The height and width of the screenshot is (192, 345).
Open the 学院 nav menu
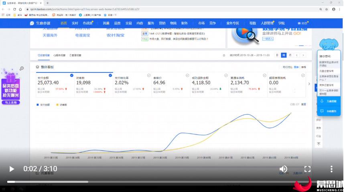click(x=281, y=23)
